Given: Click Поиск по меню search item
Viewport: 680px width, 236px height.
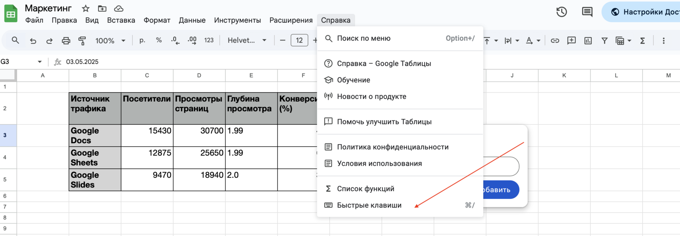Looking at the screenshot, I should 400,38.
